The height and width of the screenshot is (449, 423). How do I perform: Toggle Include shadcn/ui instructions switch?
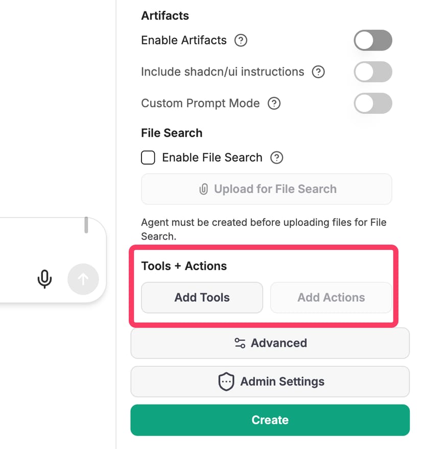pyautogui.click(x=373, y=72)
